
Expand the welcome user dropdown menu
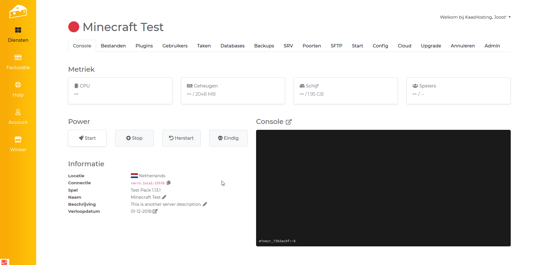tap(475, 17)
